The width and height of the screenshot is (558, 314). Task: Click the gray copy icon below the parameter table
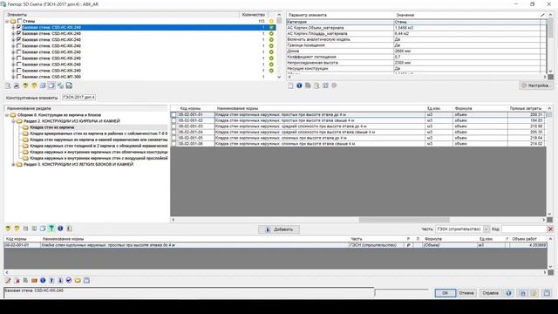point(308,85)
